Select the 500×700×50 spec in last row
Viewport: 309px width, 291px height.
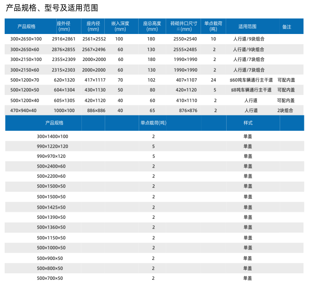tap(50, 278)
